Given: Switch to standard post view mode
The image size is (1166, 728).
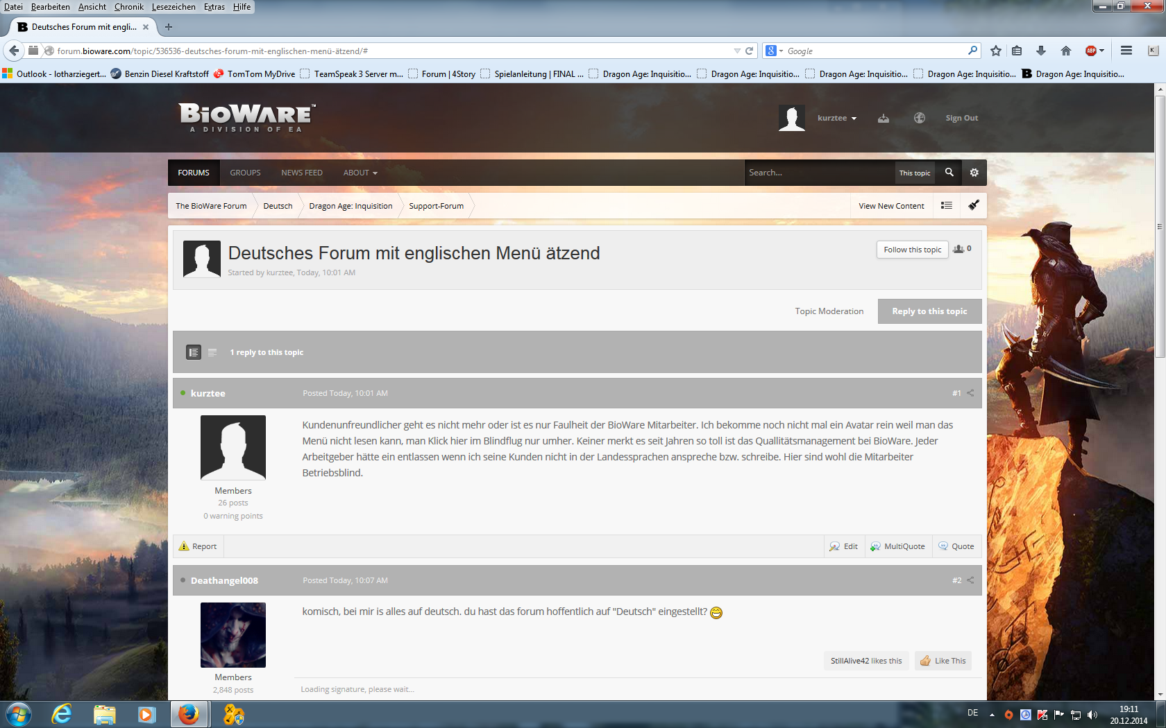Looking at the screenshot, I should tap(194, 352).
